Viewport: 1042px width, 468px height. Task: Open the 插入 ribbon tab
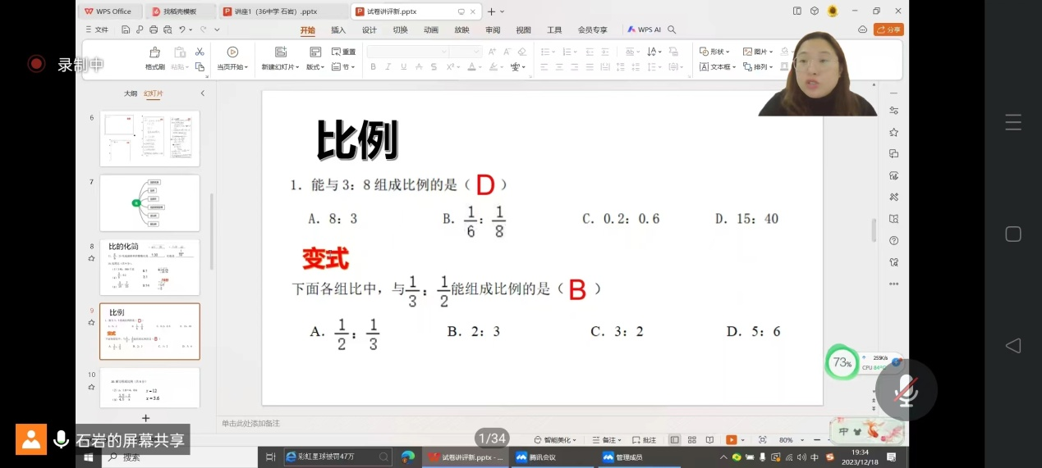338,30
